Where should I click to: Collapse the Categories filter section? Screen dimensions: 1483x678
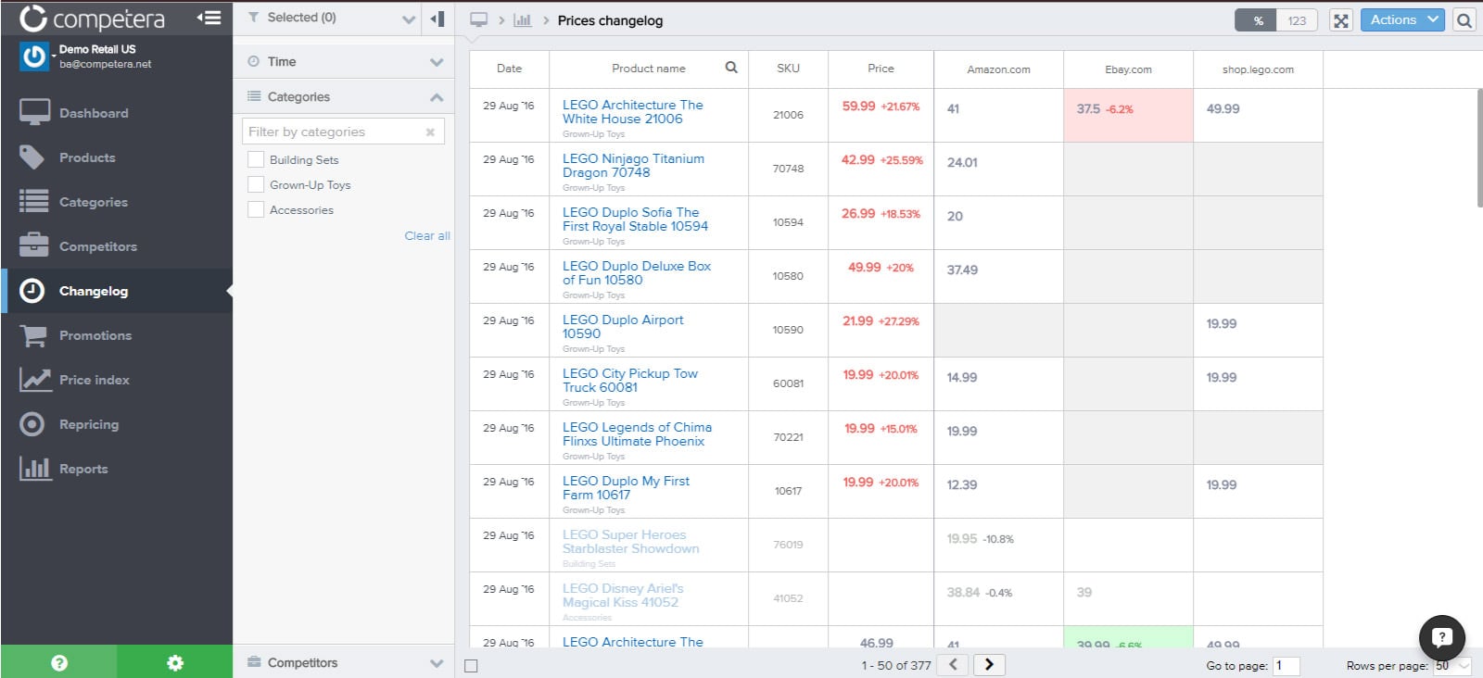click(437, 97)
